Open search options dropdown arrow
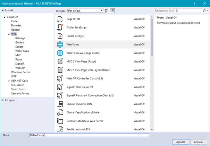Viewport: 210px width, 146px height. [x=207, y=10]
